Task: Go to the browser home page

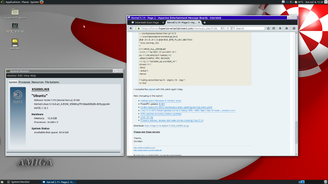Action: 287,28
